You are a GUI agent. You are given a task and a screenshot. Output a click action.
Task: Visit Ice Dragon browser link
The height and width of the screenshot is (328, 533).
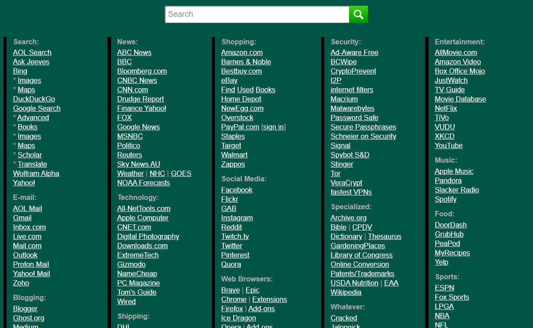[239, 318]
